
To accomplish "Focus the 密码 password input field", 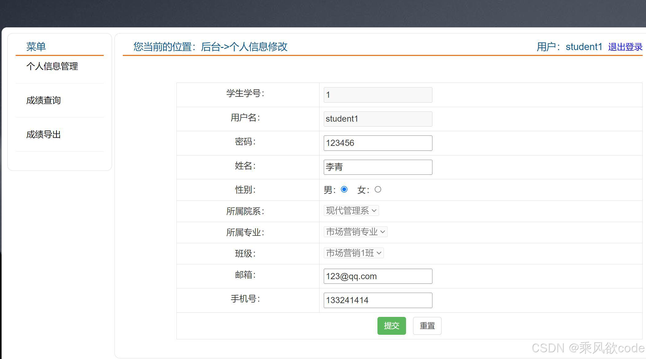I will click(x=378, y=143).
